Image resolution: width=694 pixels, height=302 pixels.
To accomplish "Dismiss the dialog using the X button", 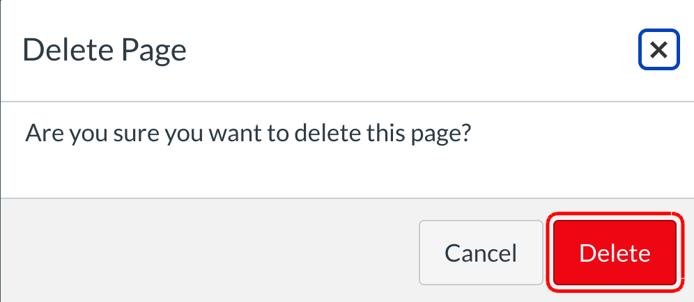I will 658,50.
